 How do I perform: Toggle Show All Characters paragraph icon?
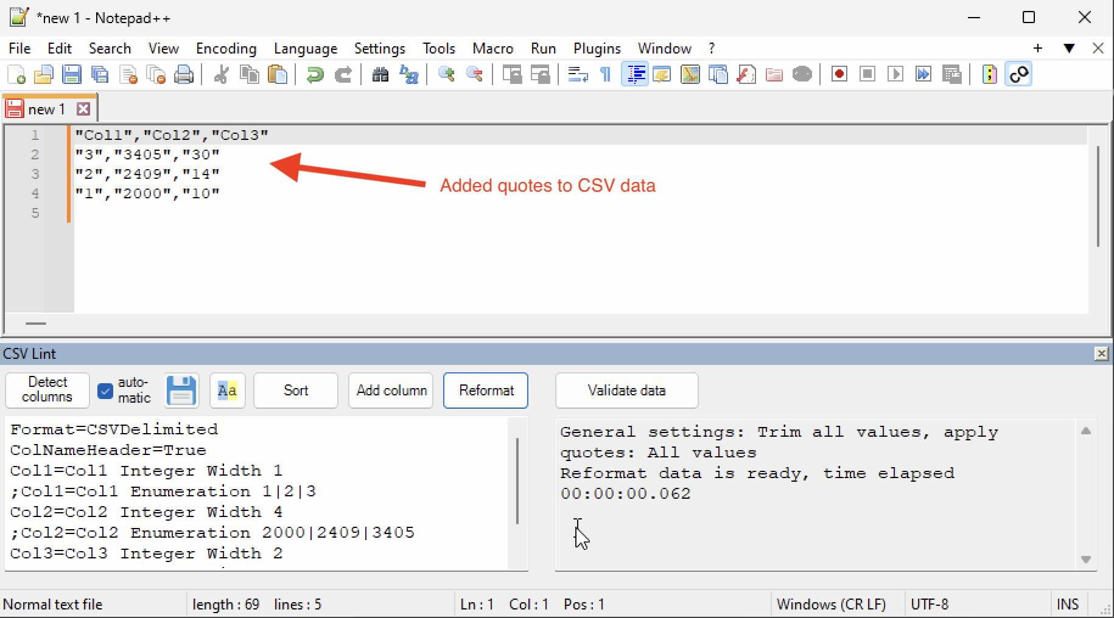click(x=605, y=74)
